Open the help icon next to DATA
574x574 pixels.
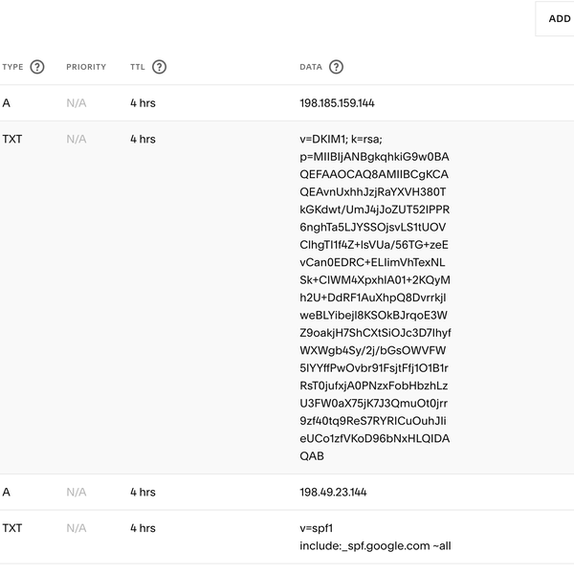(x=336, y=67)
